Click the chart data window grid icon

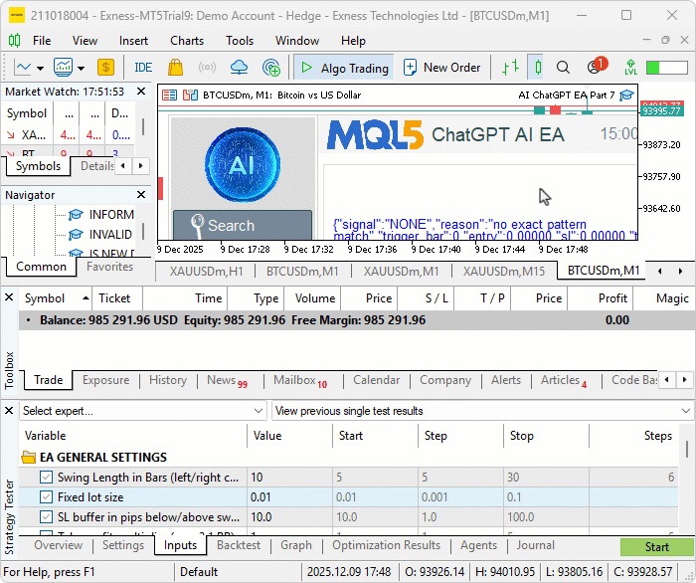(x=169, y=96)
